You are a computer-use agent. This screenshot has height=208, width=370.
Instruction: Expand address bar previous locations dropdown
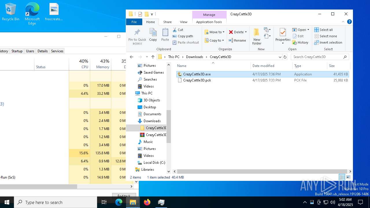coord(280,57)
